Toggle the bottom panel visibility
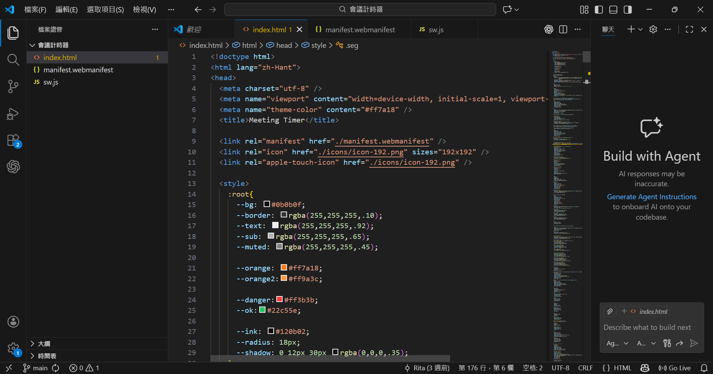This screenshot has height=374, width=713. tap(613, 10)
